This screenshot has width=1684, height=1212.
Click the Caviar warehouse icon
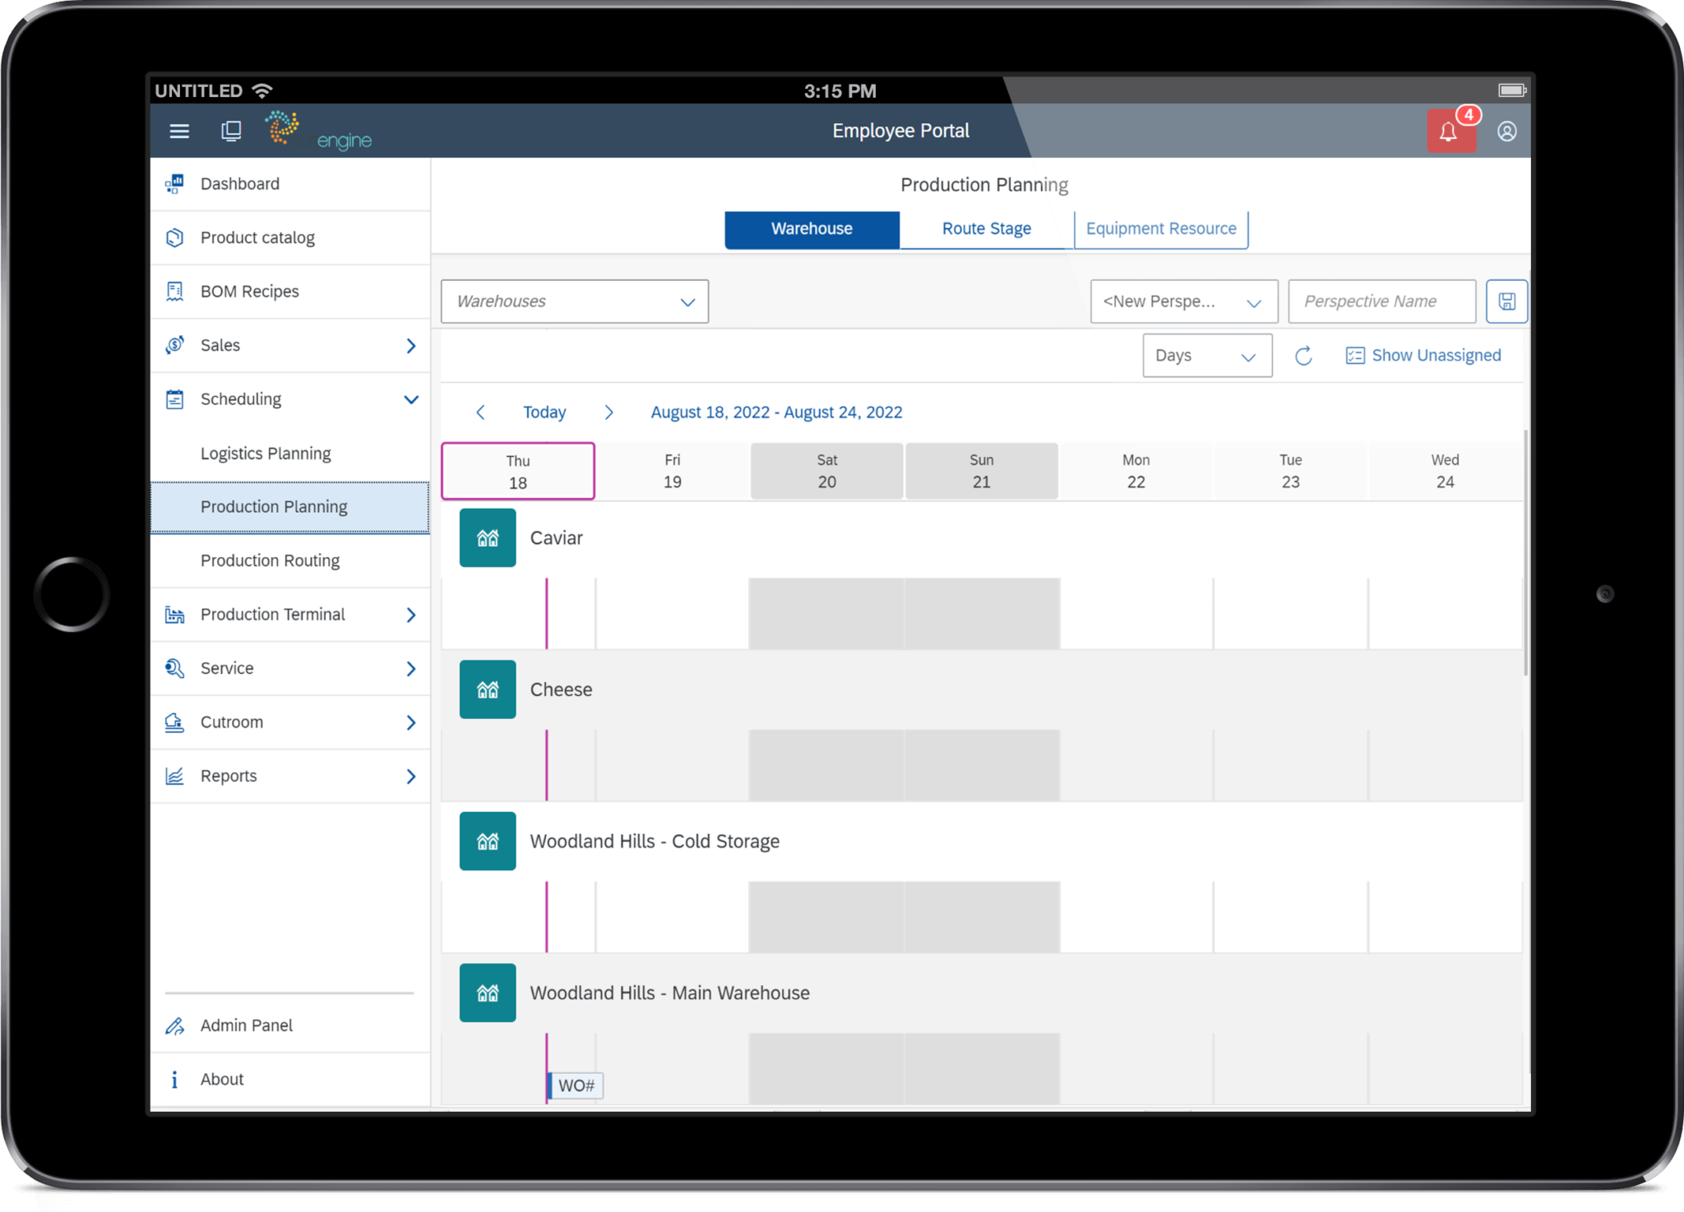coord(487,538)
